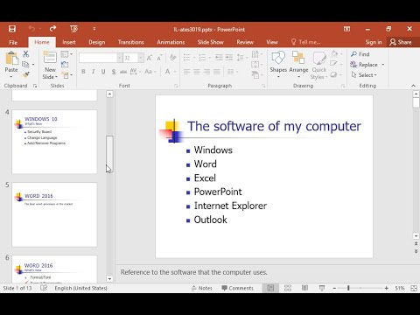
Task: Toggle the Notes pane
Action: pos(202,288)
